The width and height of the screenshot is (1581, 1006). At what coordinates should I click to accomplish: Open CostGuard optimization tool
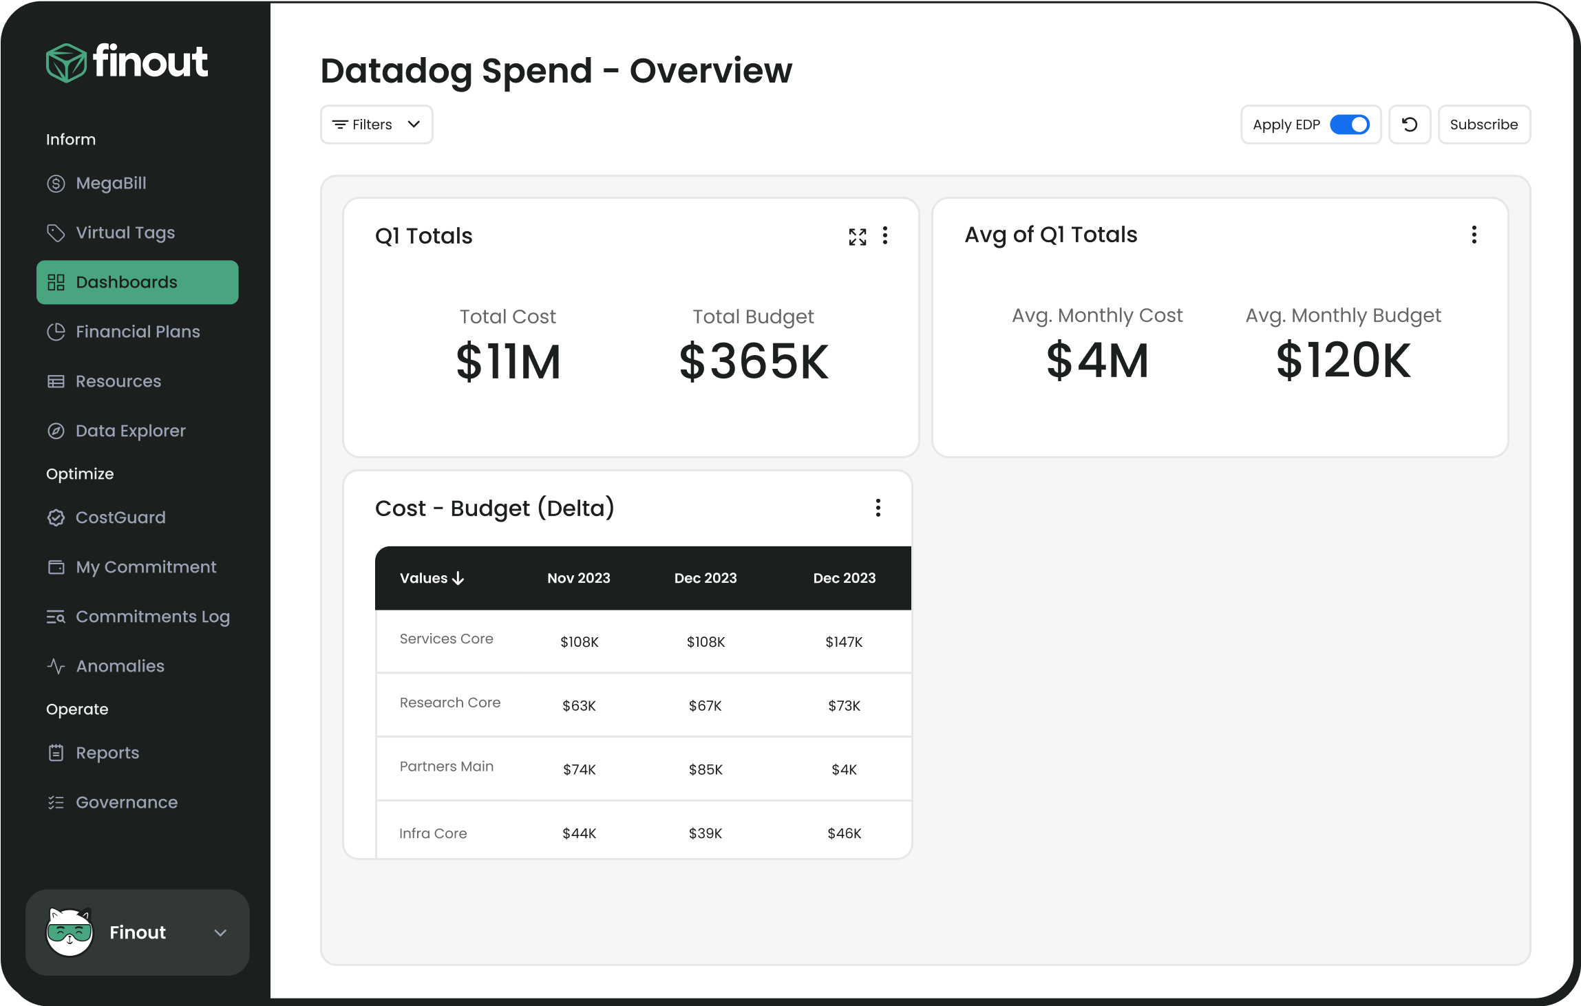click(121, 517)
